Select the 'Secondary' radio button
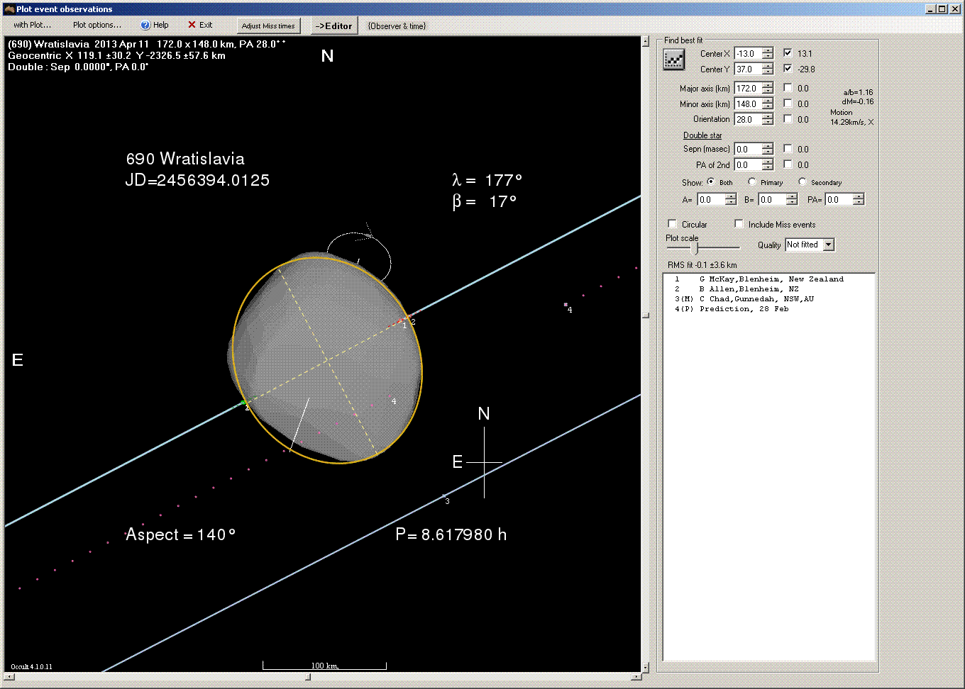The width and height of the screenshot is (965, 689). pyautogui.click(x=803, y=182)
